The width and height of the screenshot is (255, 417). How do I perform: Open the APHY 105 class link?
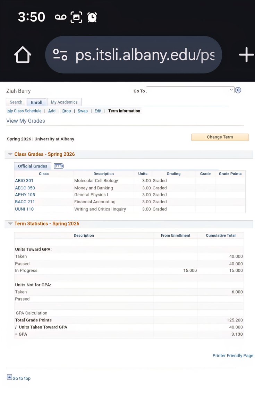25,195
